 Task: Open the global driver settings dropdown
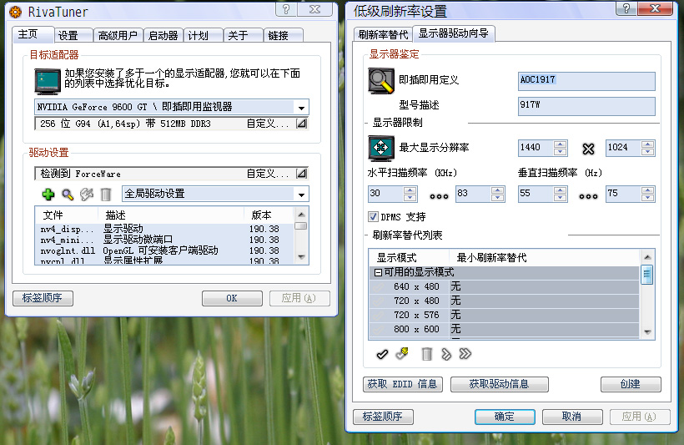(x=301, y=195)
